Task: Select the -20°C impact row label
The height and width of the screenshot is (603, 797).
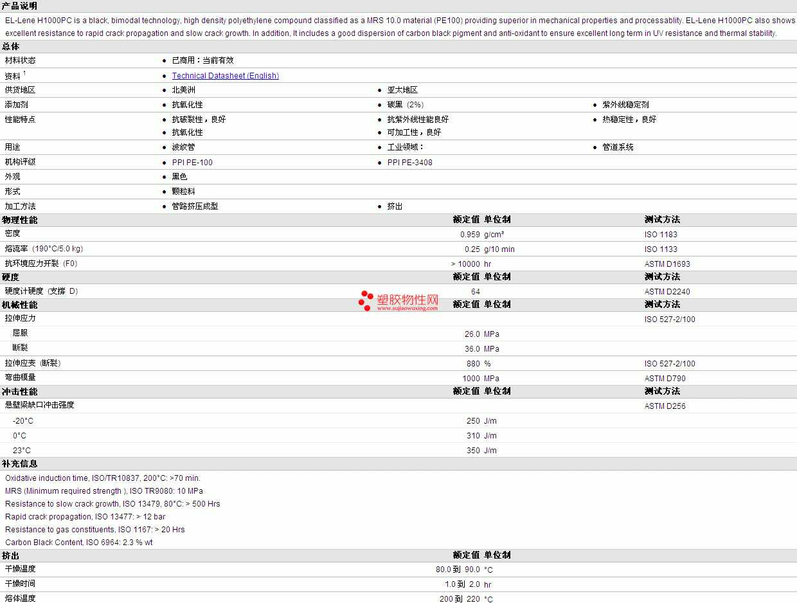Action: [x=23, y=421]
